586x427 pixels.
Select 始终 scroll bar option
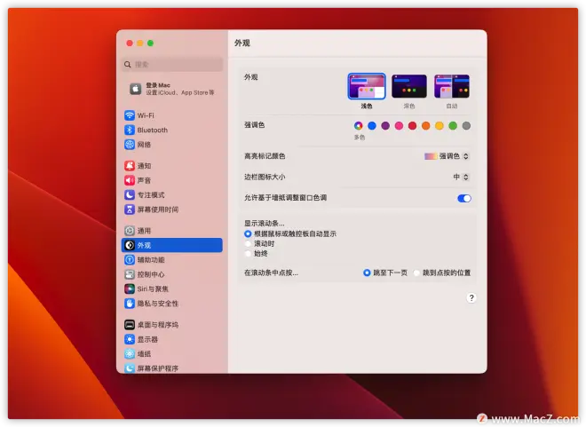click(248, 254)
